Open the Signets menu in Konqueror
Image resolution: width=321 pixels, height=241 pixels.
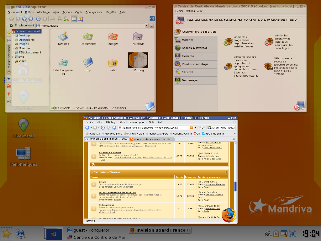click(x=67, y=12)
